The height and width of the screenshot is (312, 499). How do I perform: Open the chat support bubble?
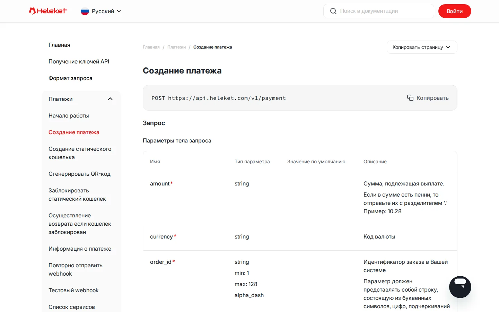pos(460,287)
